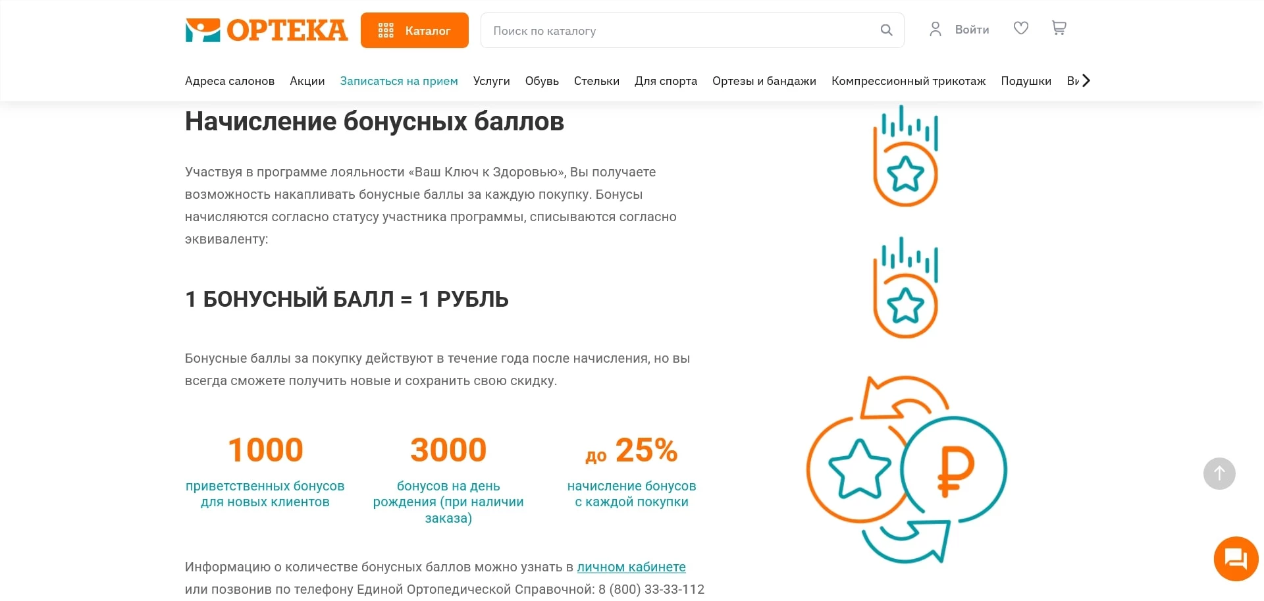Click the ОРТЕКА logo
Viewport: 1264px width, 601px height.
click(266, 30)
